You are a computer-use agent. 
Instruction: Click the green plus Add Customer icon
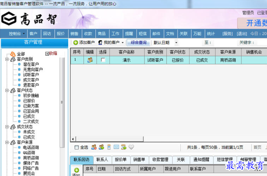pyautogui.click(x=76, y=42)
